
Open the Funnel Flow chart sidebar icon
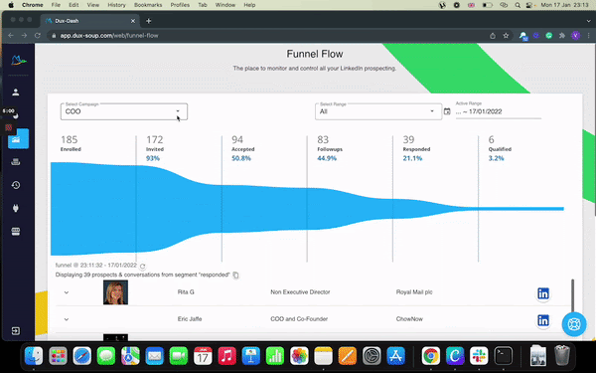tap(18, 138)
